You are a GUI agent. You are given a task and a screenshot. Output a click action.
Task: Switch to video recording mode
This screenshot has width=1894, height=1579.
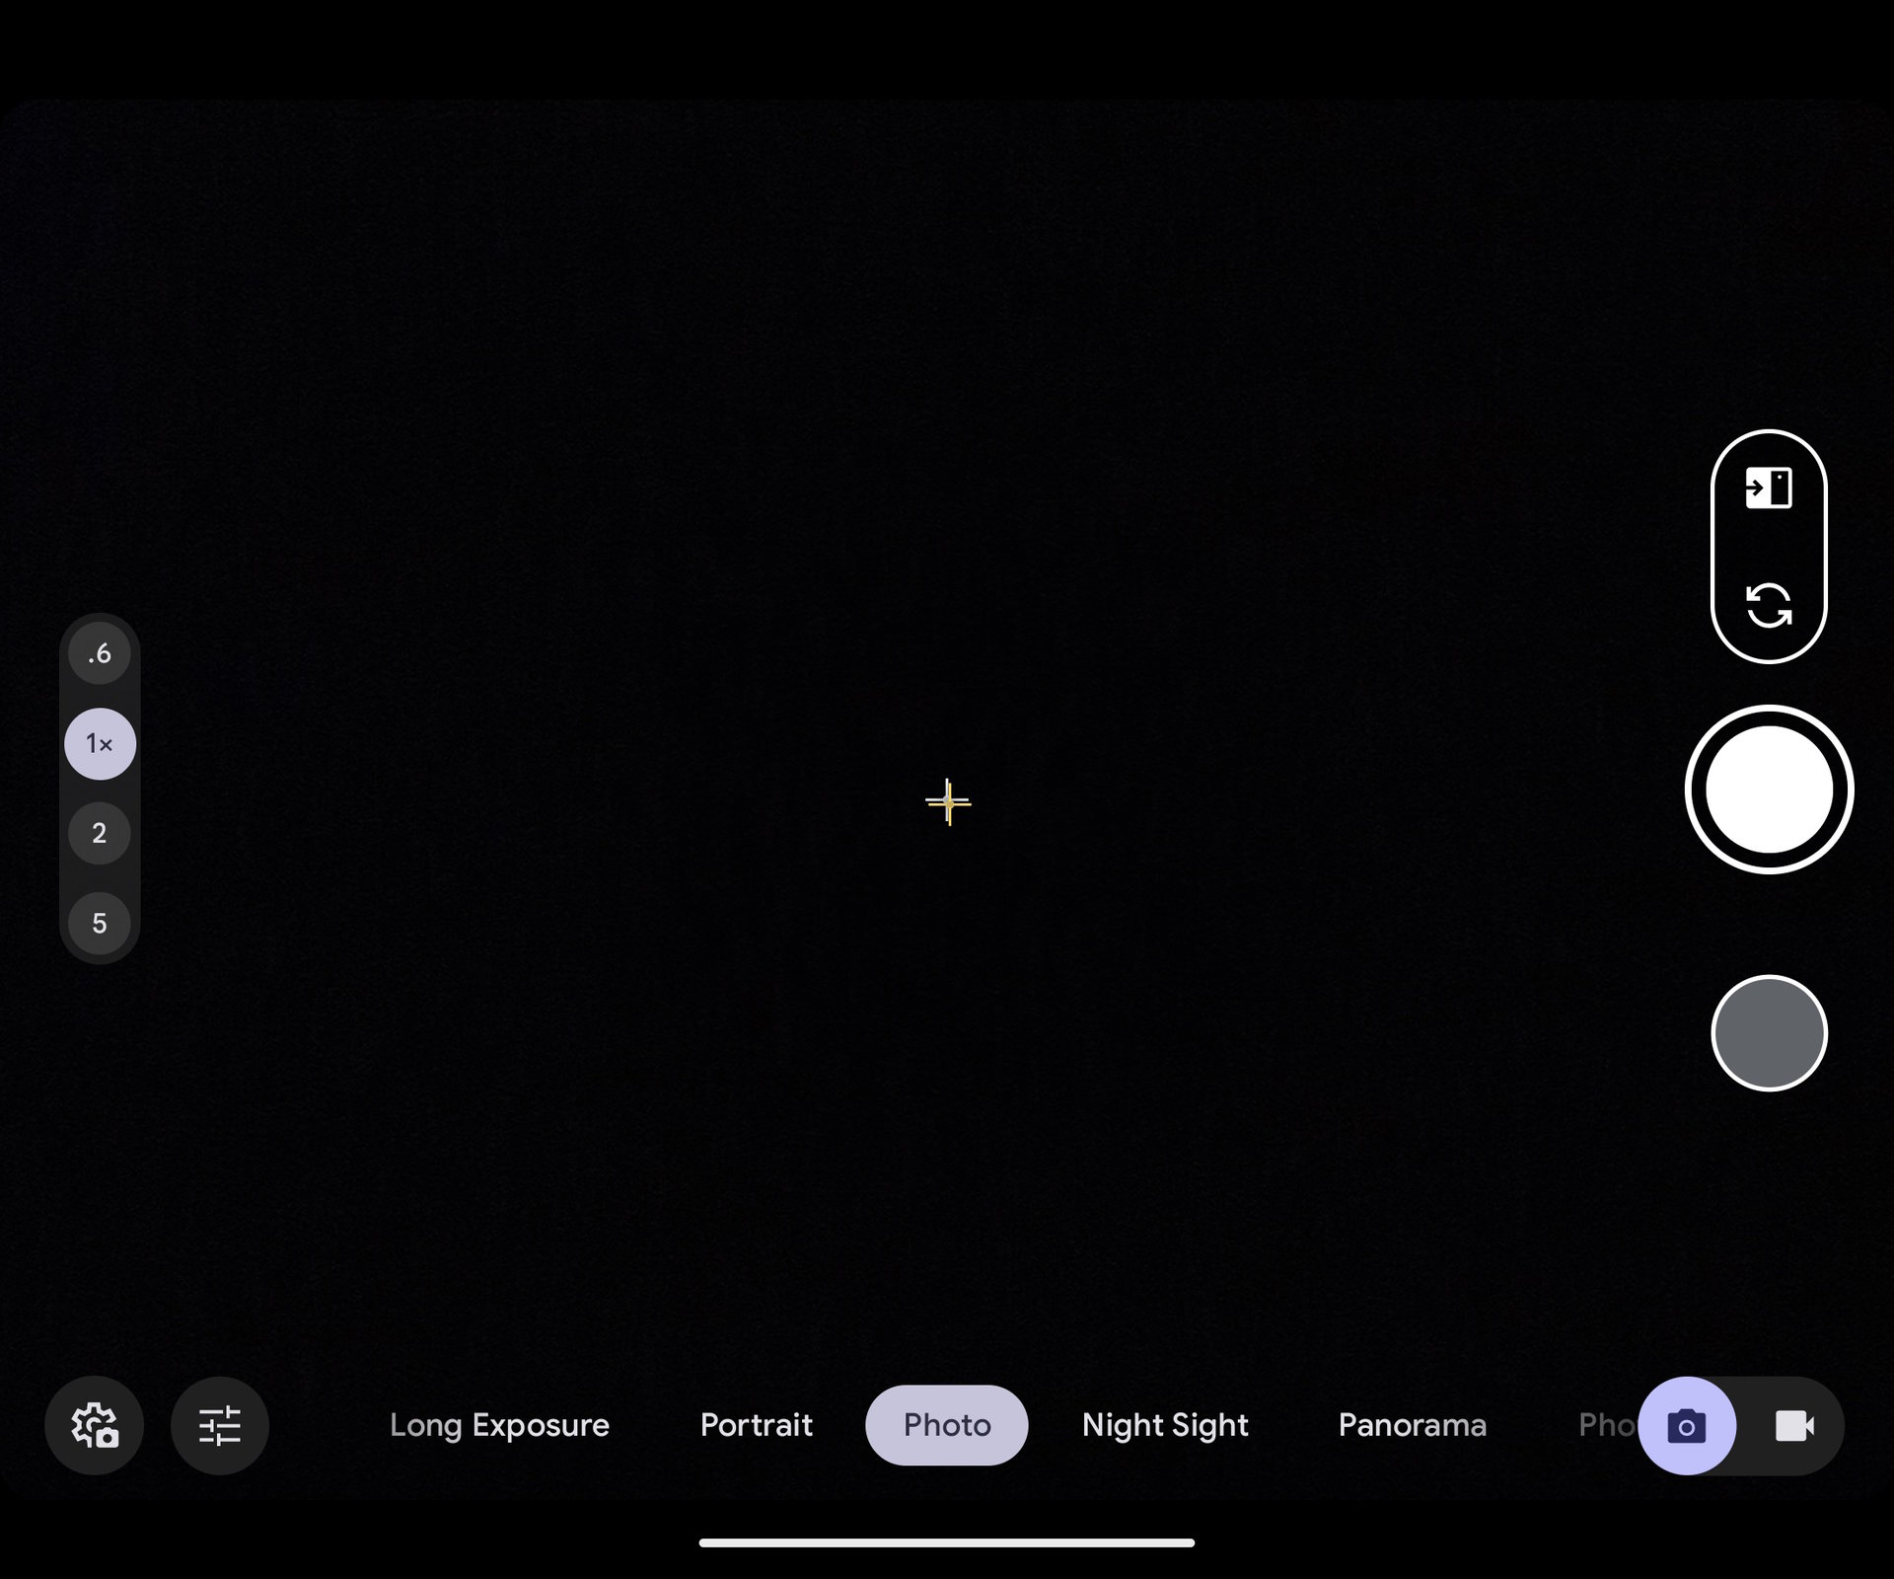tap(1793, 1425)
